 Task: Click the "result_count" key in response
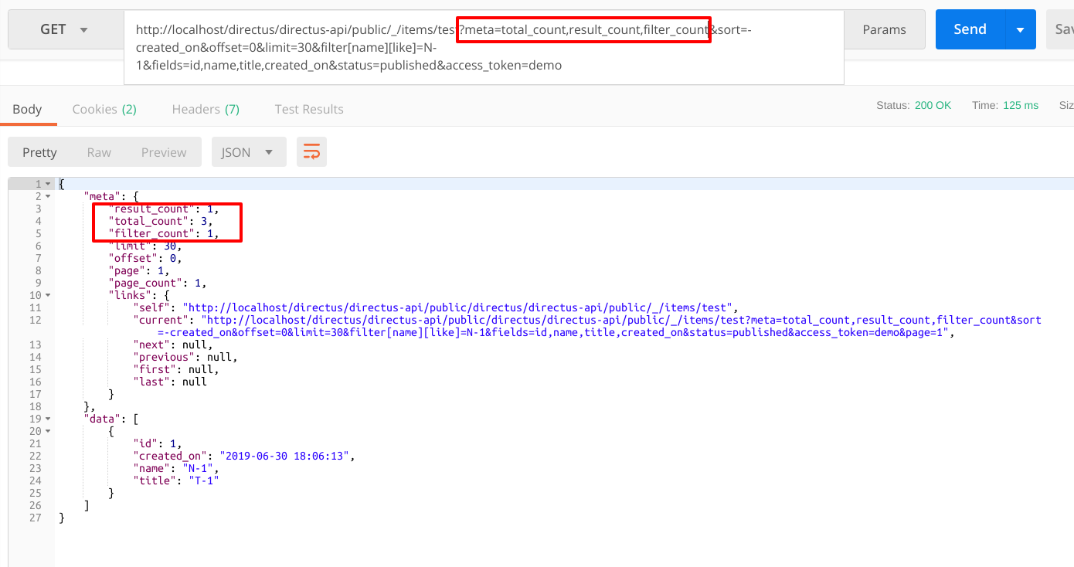pyautogui.click(x=151, y=209)
